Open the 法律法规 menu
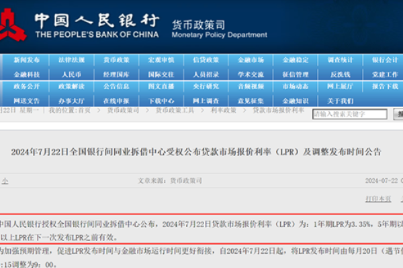The height and width of the screenshot is (268, 403). click(x=71, y=60)
